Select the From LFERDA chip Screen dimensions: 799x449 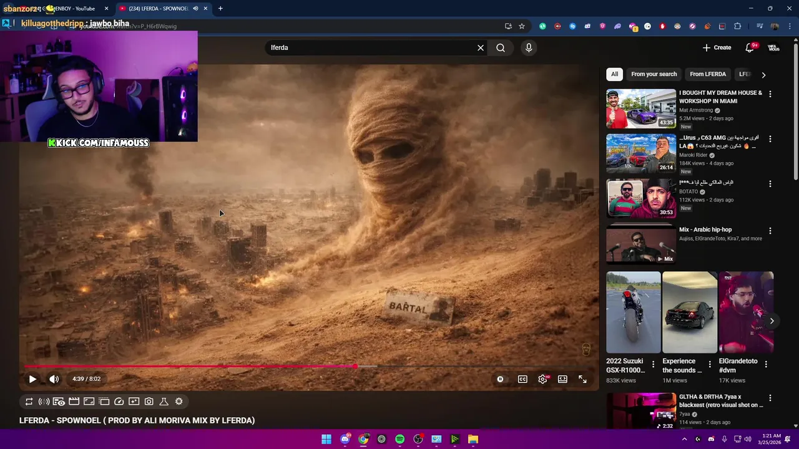tap(708, 74)
